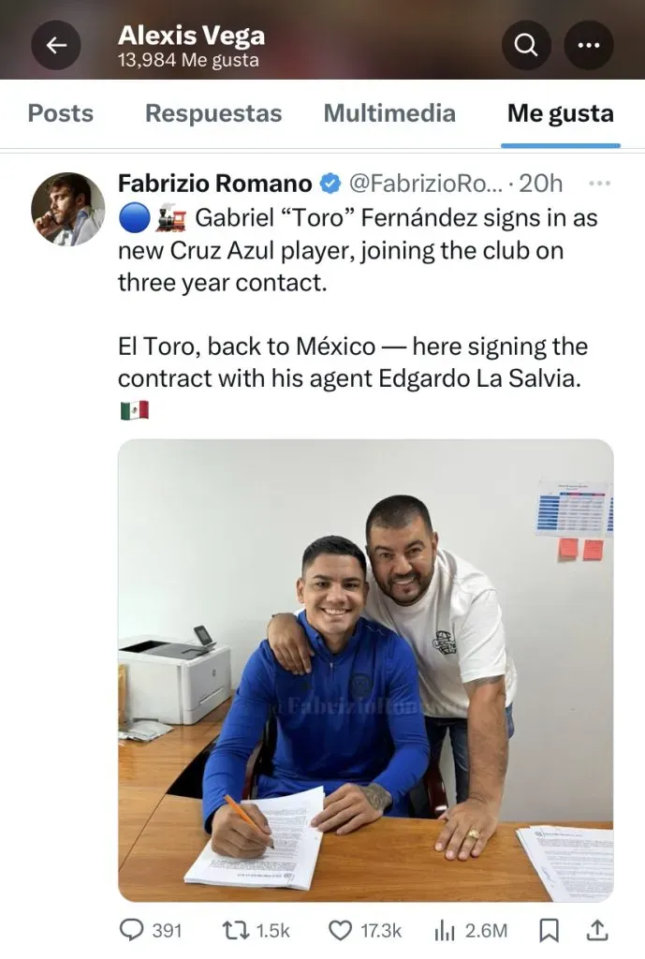Open search with the magnifier icon

(x=526, y=45)
